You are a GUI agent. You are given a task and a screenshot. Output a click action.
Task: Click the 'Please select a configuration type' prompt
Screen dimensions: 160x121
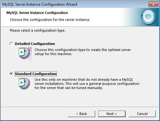(37, 30)
